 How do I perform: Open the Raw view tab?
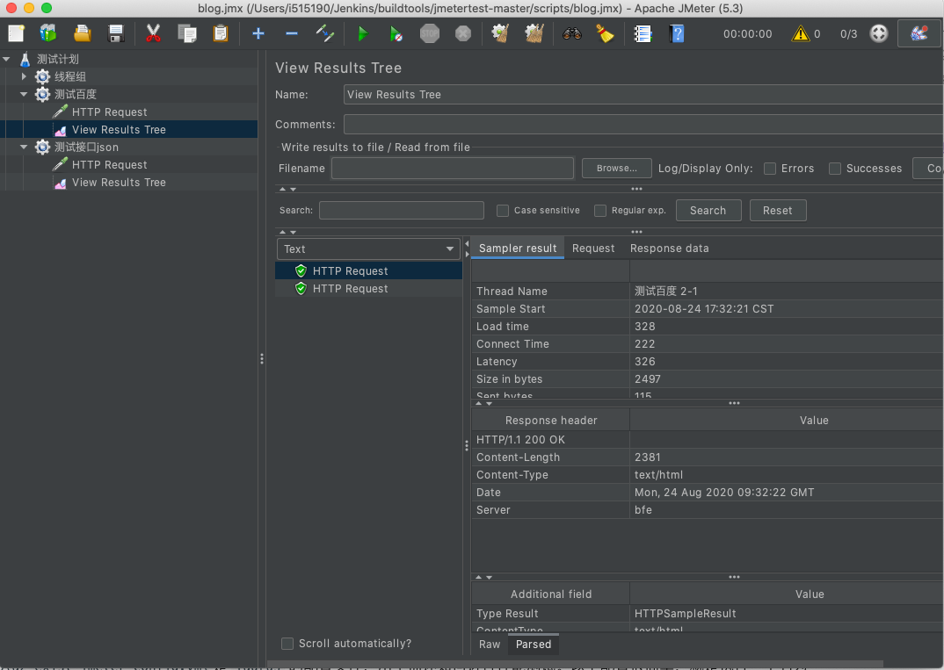click(490, 645)
